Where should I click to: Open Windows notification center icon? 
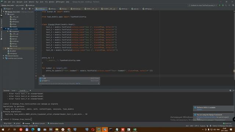point(231,129)
